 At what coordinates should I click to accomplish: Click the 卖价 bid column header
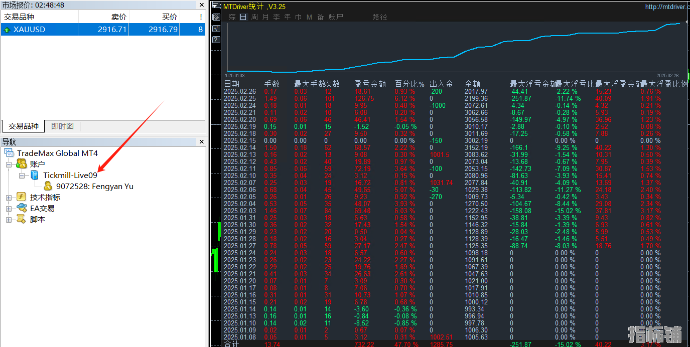point(103,17)
